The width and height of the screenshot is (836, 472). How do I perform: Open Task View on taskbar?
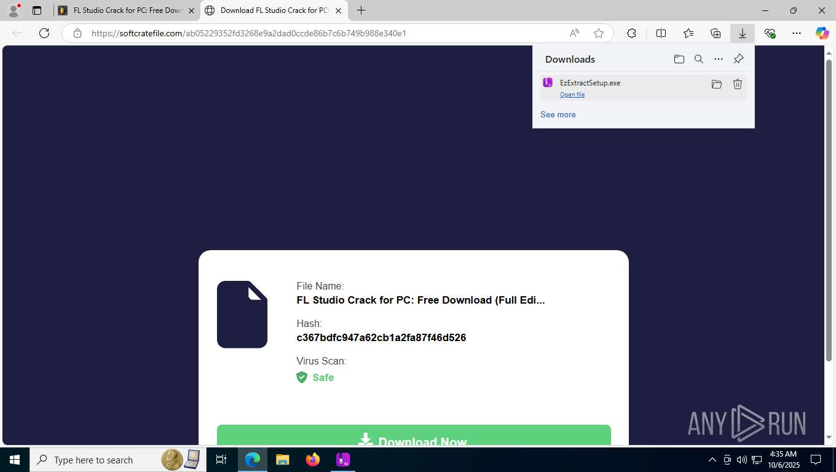221,460
